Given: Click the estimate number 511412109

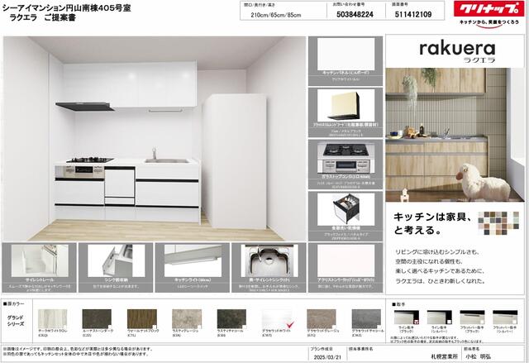Looking at the screenshot, I should [413, 15].
